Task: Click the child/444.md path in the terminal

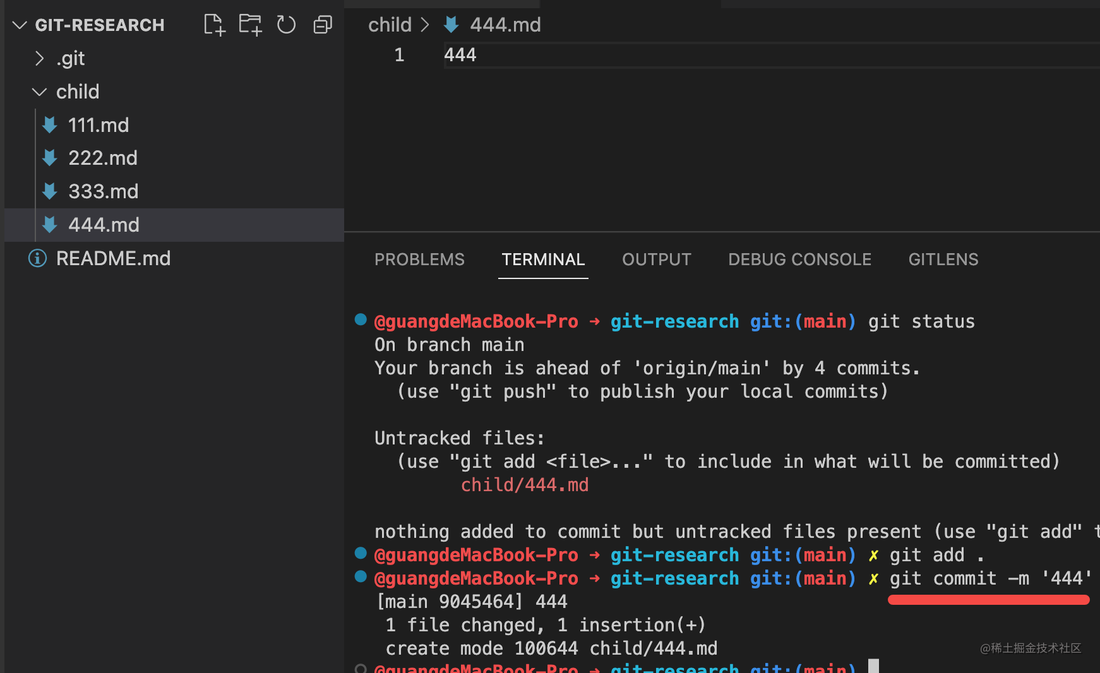Action: (x=525, y=484)
